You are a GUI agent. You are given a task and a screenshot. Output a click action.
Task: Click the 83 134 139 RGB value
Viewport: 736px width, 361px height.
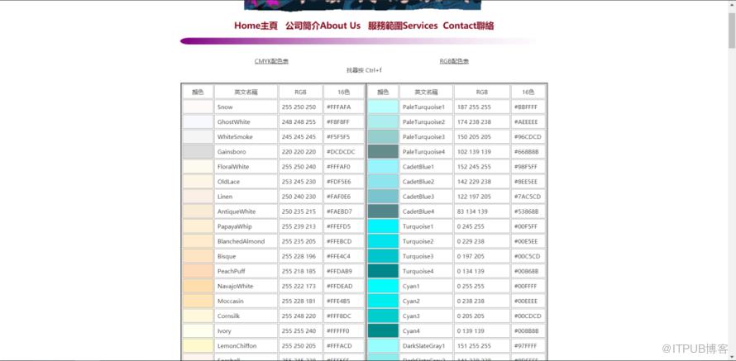click(x=471, y=211)
